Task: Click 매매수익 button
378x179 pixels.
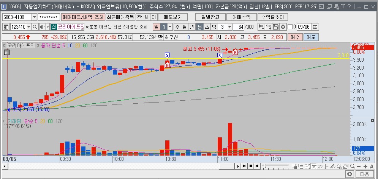Action: point(241,17)
